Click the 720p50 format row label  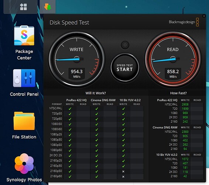click(57, 114)
